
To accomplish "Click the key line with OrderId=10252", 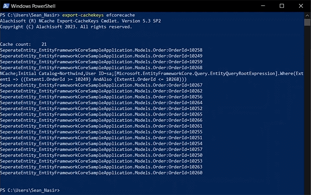I will click(x=101, y=108).
